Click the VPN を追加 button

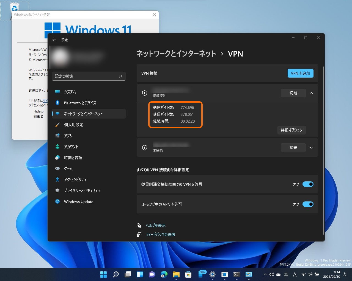300,73
